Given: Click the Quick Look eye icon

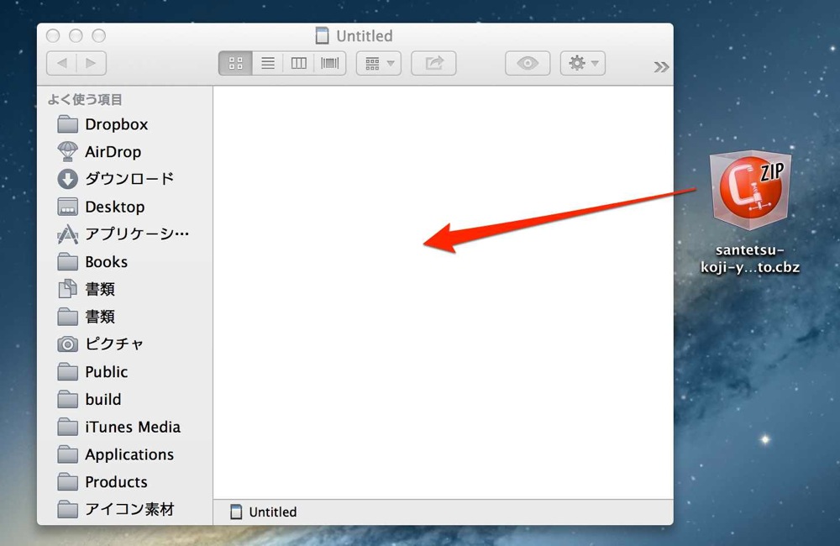Looking at the screenshot, I should [528, 63].
